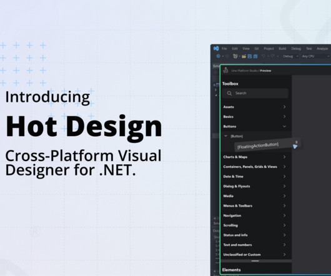This screenshot has height=276, width=331.
Task: Click the Save toolbar icon
Action: click(250, 56)
